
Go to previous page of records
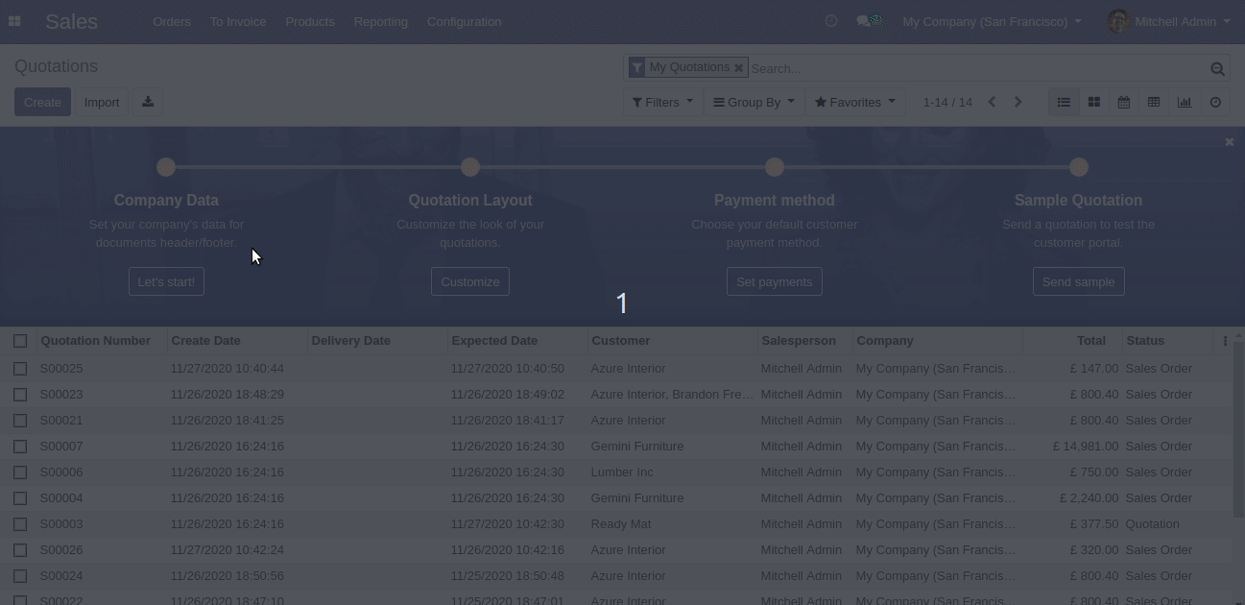point(993,102)
